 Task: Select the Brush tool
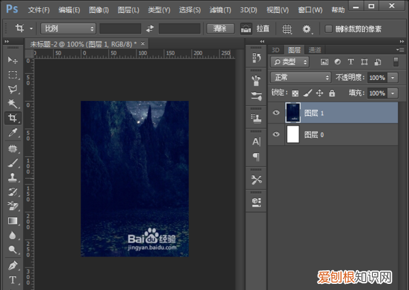coord(12,163)
